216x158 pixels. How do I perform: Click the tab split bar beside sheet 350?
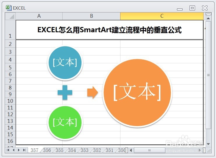pyautogui.click(x=126, y=150)
